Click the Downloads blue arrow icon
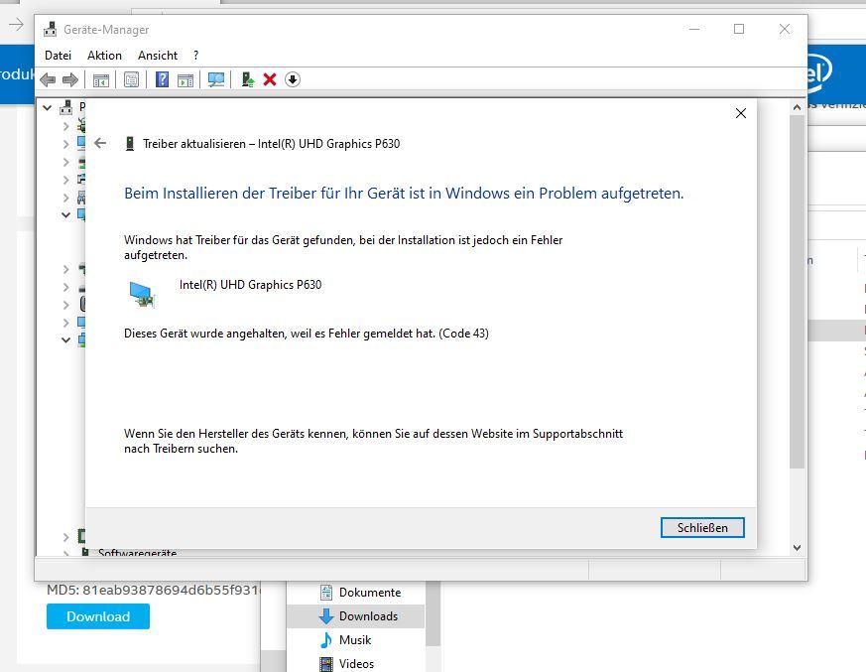The height and width of the screenshot is (672, 866). 326,616
